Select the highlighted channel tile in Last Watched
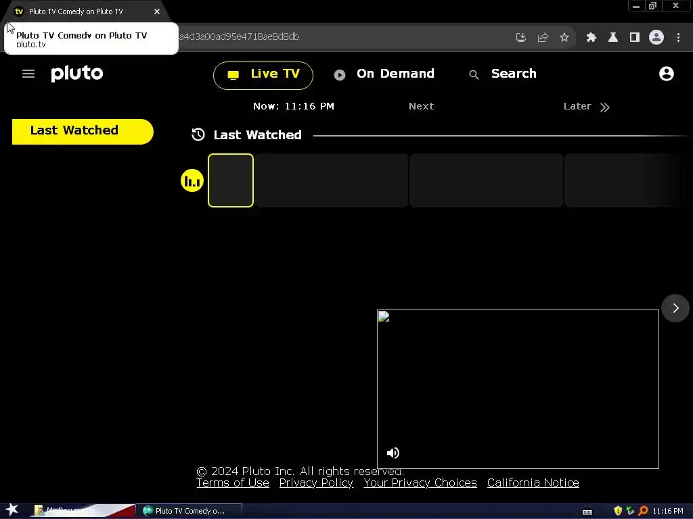 [231, 180]
